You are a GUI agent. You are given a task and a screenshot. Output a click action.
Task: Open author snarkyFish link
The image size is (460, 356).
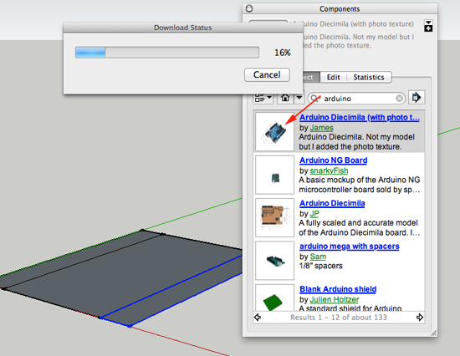point(329,170)
